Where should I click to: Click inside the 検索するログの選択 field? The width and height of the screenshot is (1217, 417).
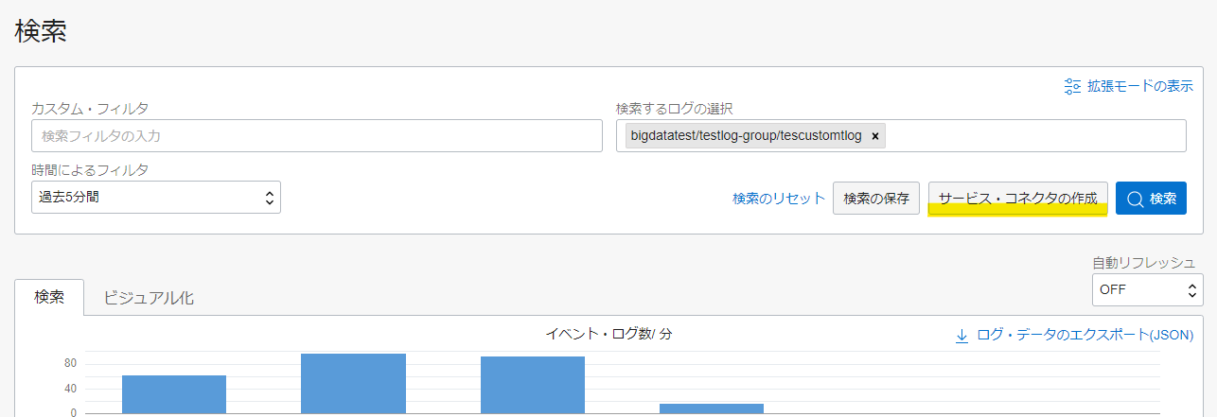[x=901, y=136]
